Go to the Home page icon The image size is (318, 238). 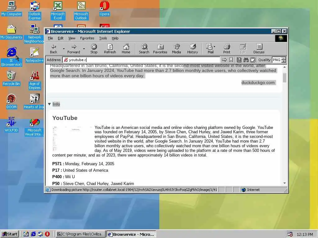126,49
